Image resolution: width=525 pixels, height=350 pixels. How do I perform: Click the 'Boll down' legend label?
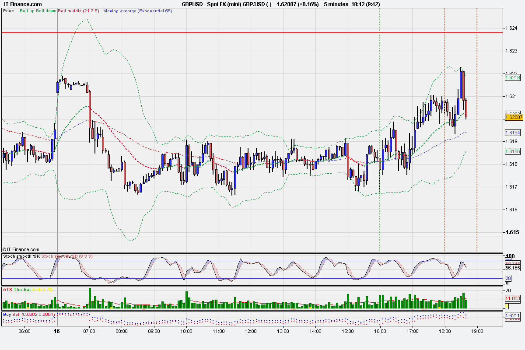pyautogui.click(x=47, y=10)
